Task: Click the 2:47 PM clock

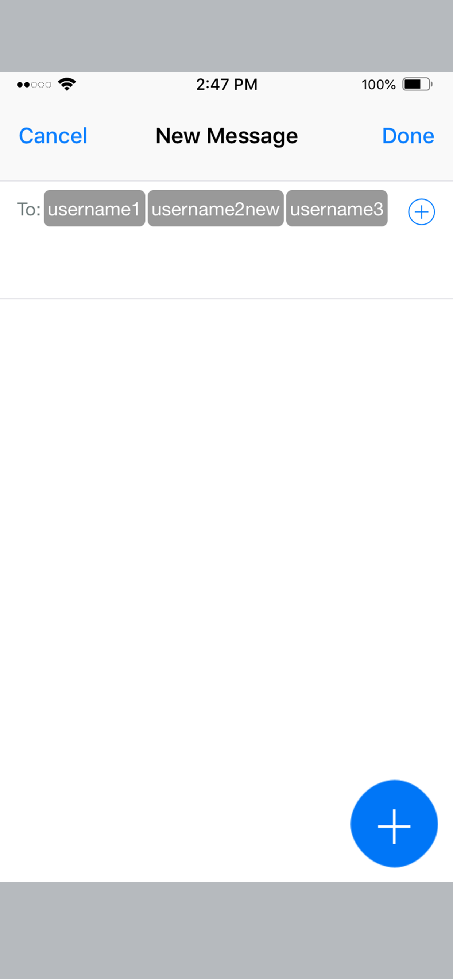Action: tap(226, 85)
